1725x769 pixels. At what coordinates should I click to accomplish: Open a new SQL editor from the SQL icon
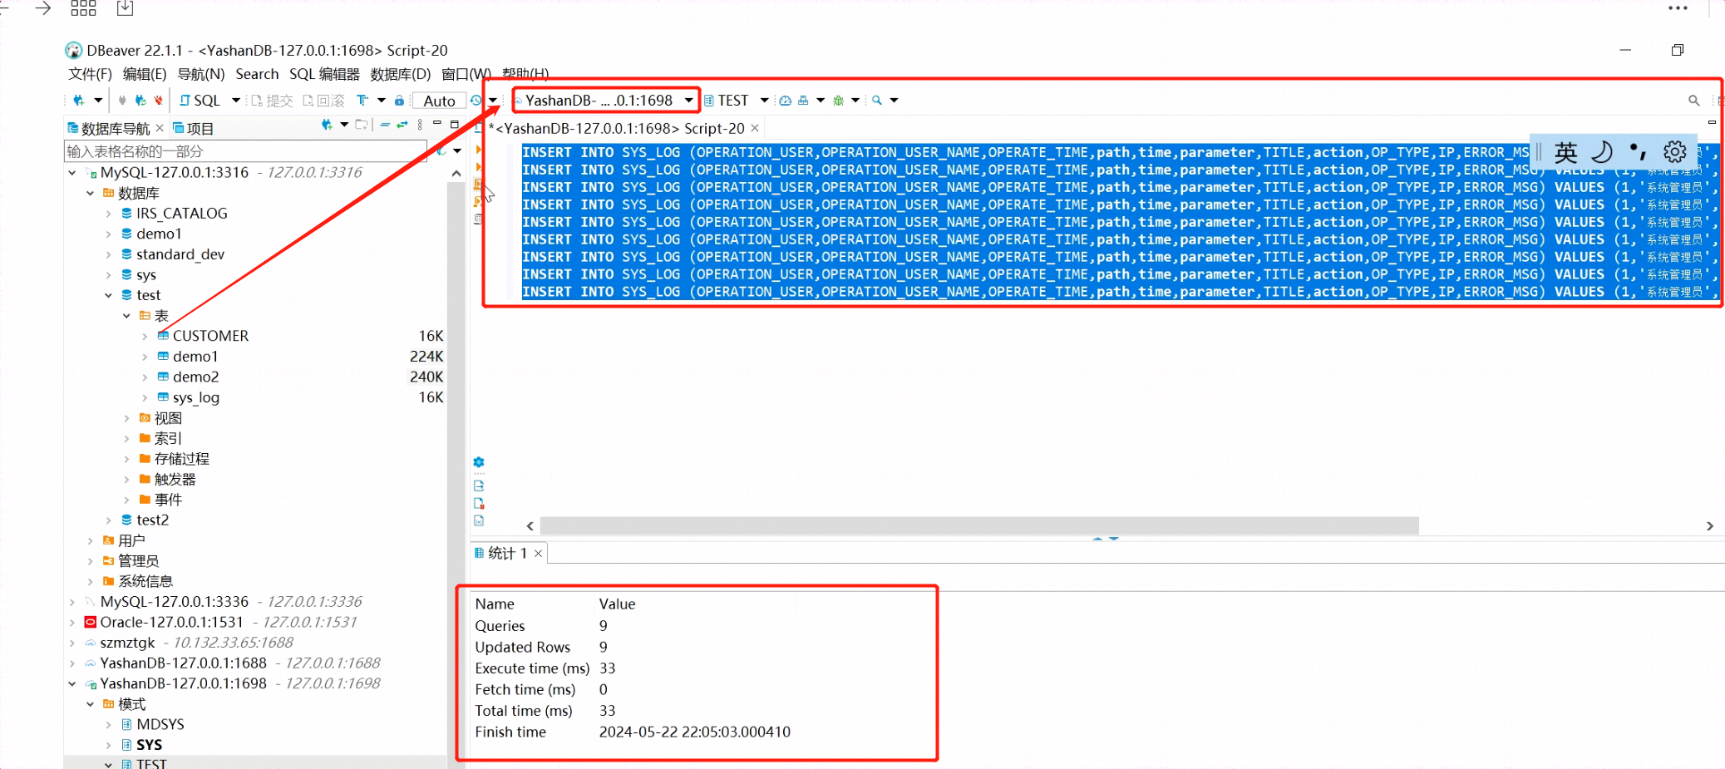tap(202, 100)
